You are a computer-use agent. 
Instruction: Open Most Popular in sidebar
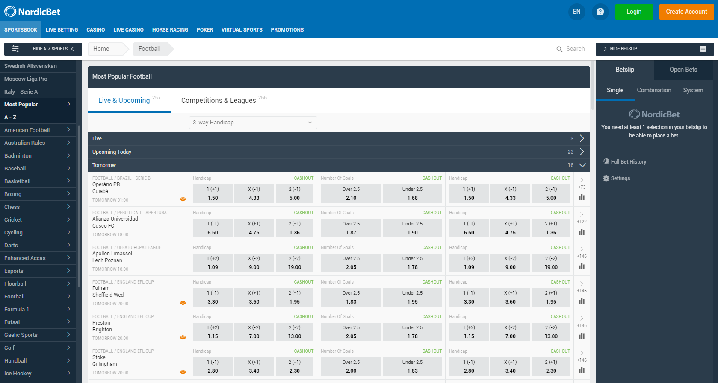pos(38,105)
